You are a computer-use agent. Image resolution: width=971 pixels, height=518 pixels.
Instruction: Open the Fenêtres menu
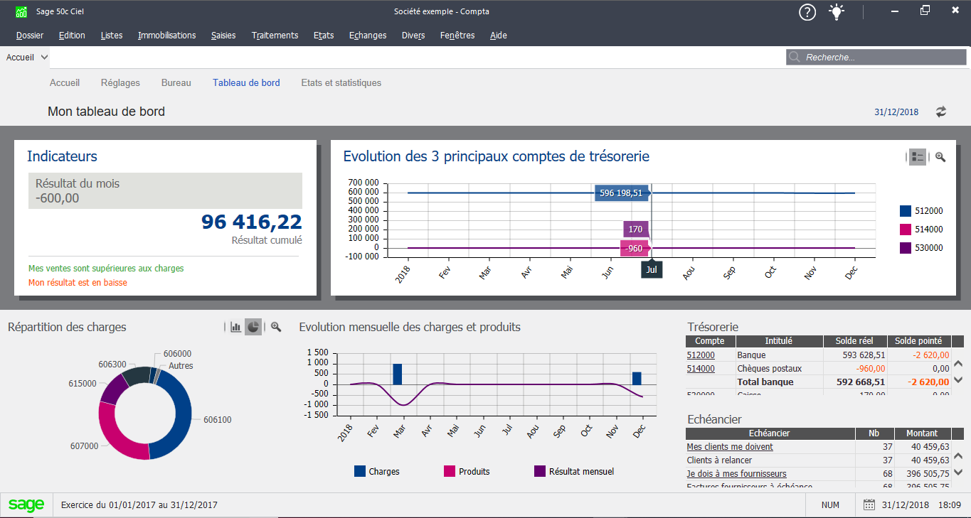457,36
